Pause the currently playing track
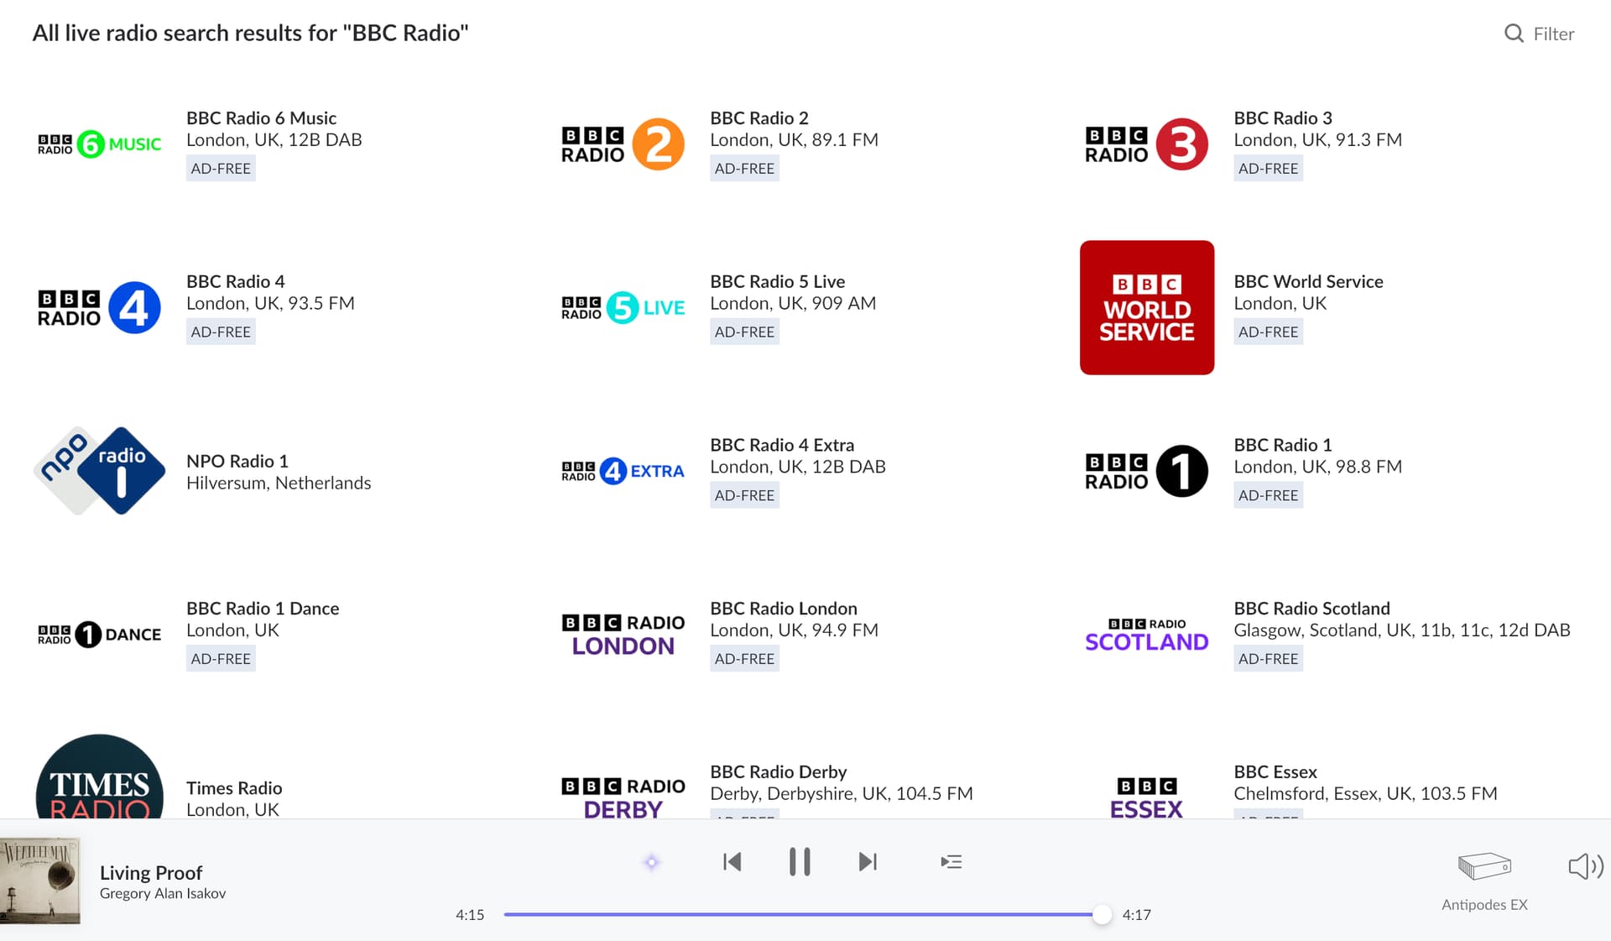 [800, 862]
